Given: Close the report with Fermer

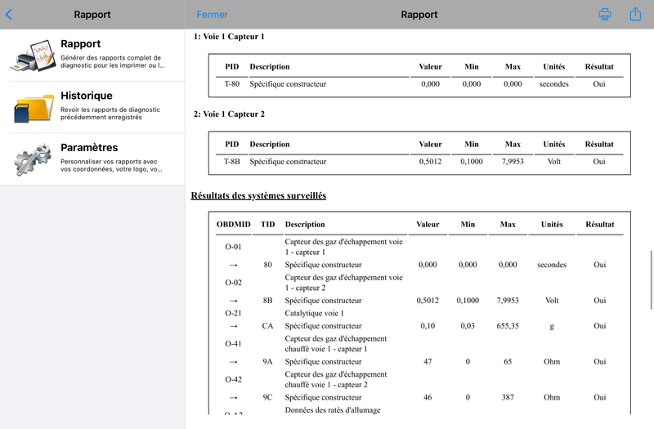Looking at the screenshot, I should pyautogui.click(x=212, y=15).
